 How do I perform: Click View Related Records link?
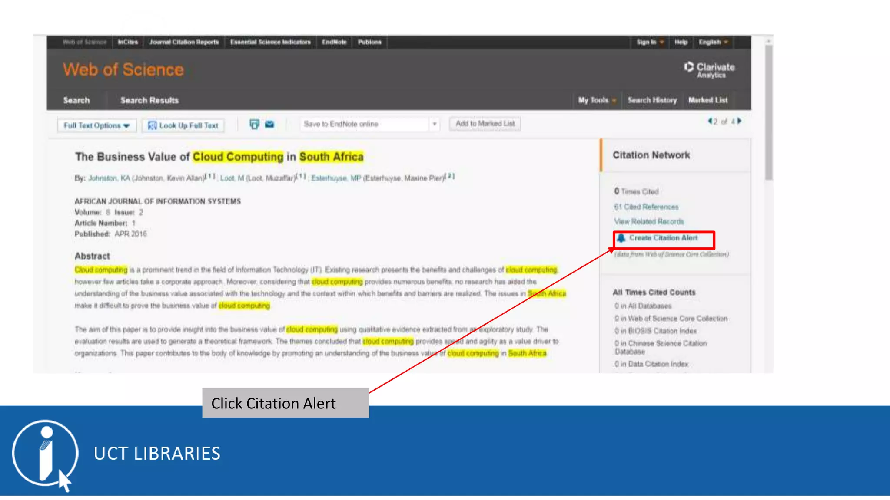(649, 222)
